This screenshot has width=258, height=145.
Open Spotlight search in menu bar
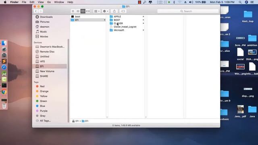click(x=240, y=2)
